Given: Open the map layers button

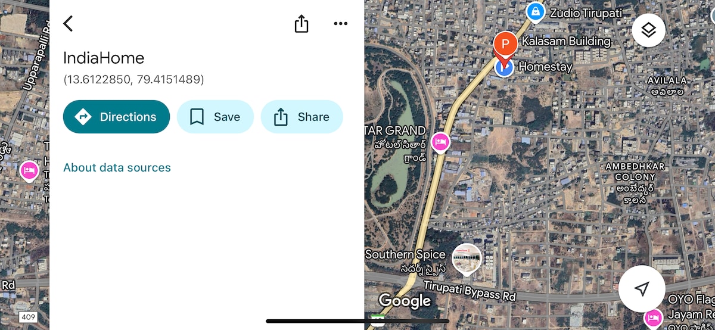Looking at the screenshot, I should 648,30.
